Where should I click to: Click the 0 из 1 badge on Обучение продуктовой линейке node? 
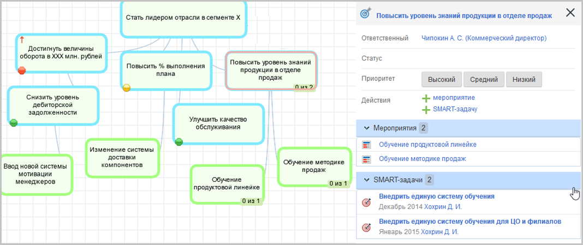[252, 201]
